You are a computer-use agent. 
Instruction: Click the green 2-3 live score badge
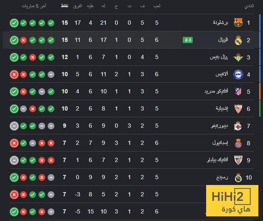(188, 40)
